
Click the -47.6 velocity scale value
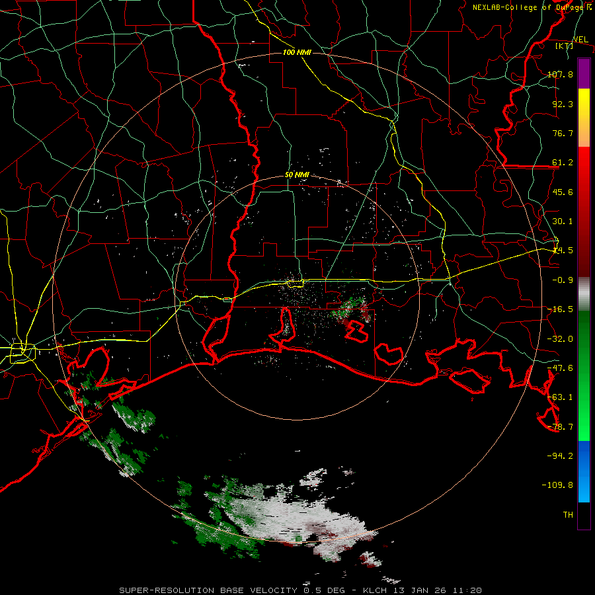tap(560, 368)
